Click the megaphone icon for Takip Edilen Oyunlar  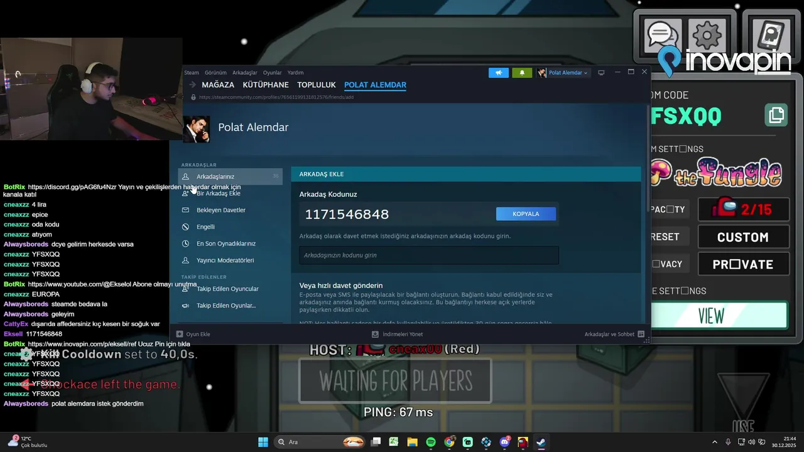[x=185, y=306]
